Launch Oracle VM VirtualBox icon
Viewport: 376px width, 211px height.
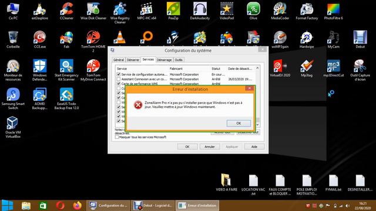tap(13, 127)
